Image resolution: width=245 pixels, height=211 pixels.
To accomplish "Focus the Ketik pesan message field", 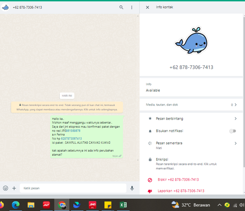I will pos(73,188).
